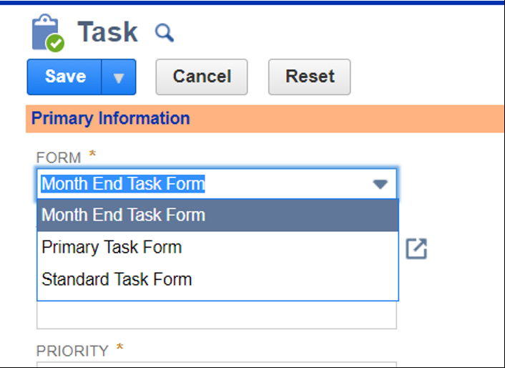Image resolution: width=505 pixels, height=368 pixels.
Task: Collapse the Form dropdown using its arrow
Action: (380, 185)
